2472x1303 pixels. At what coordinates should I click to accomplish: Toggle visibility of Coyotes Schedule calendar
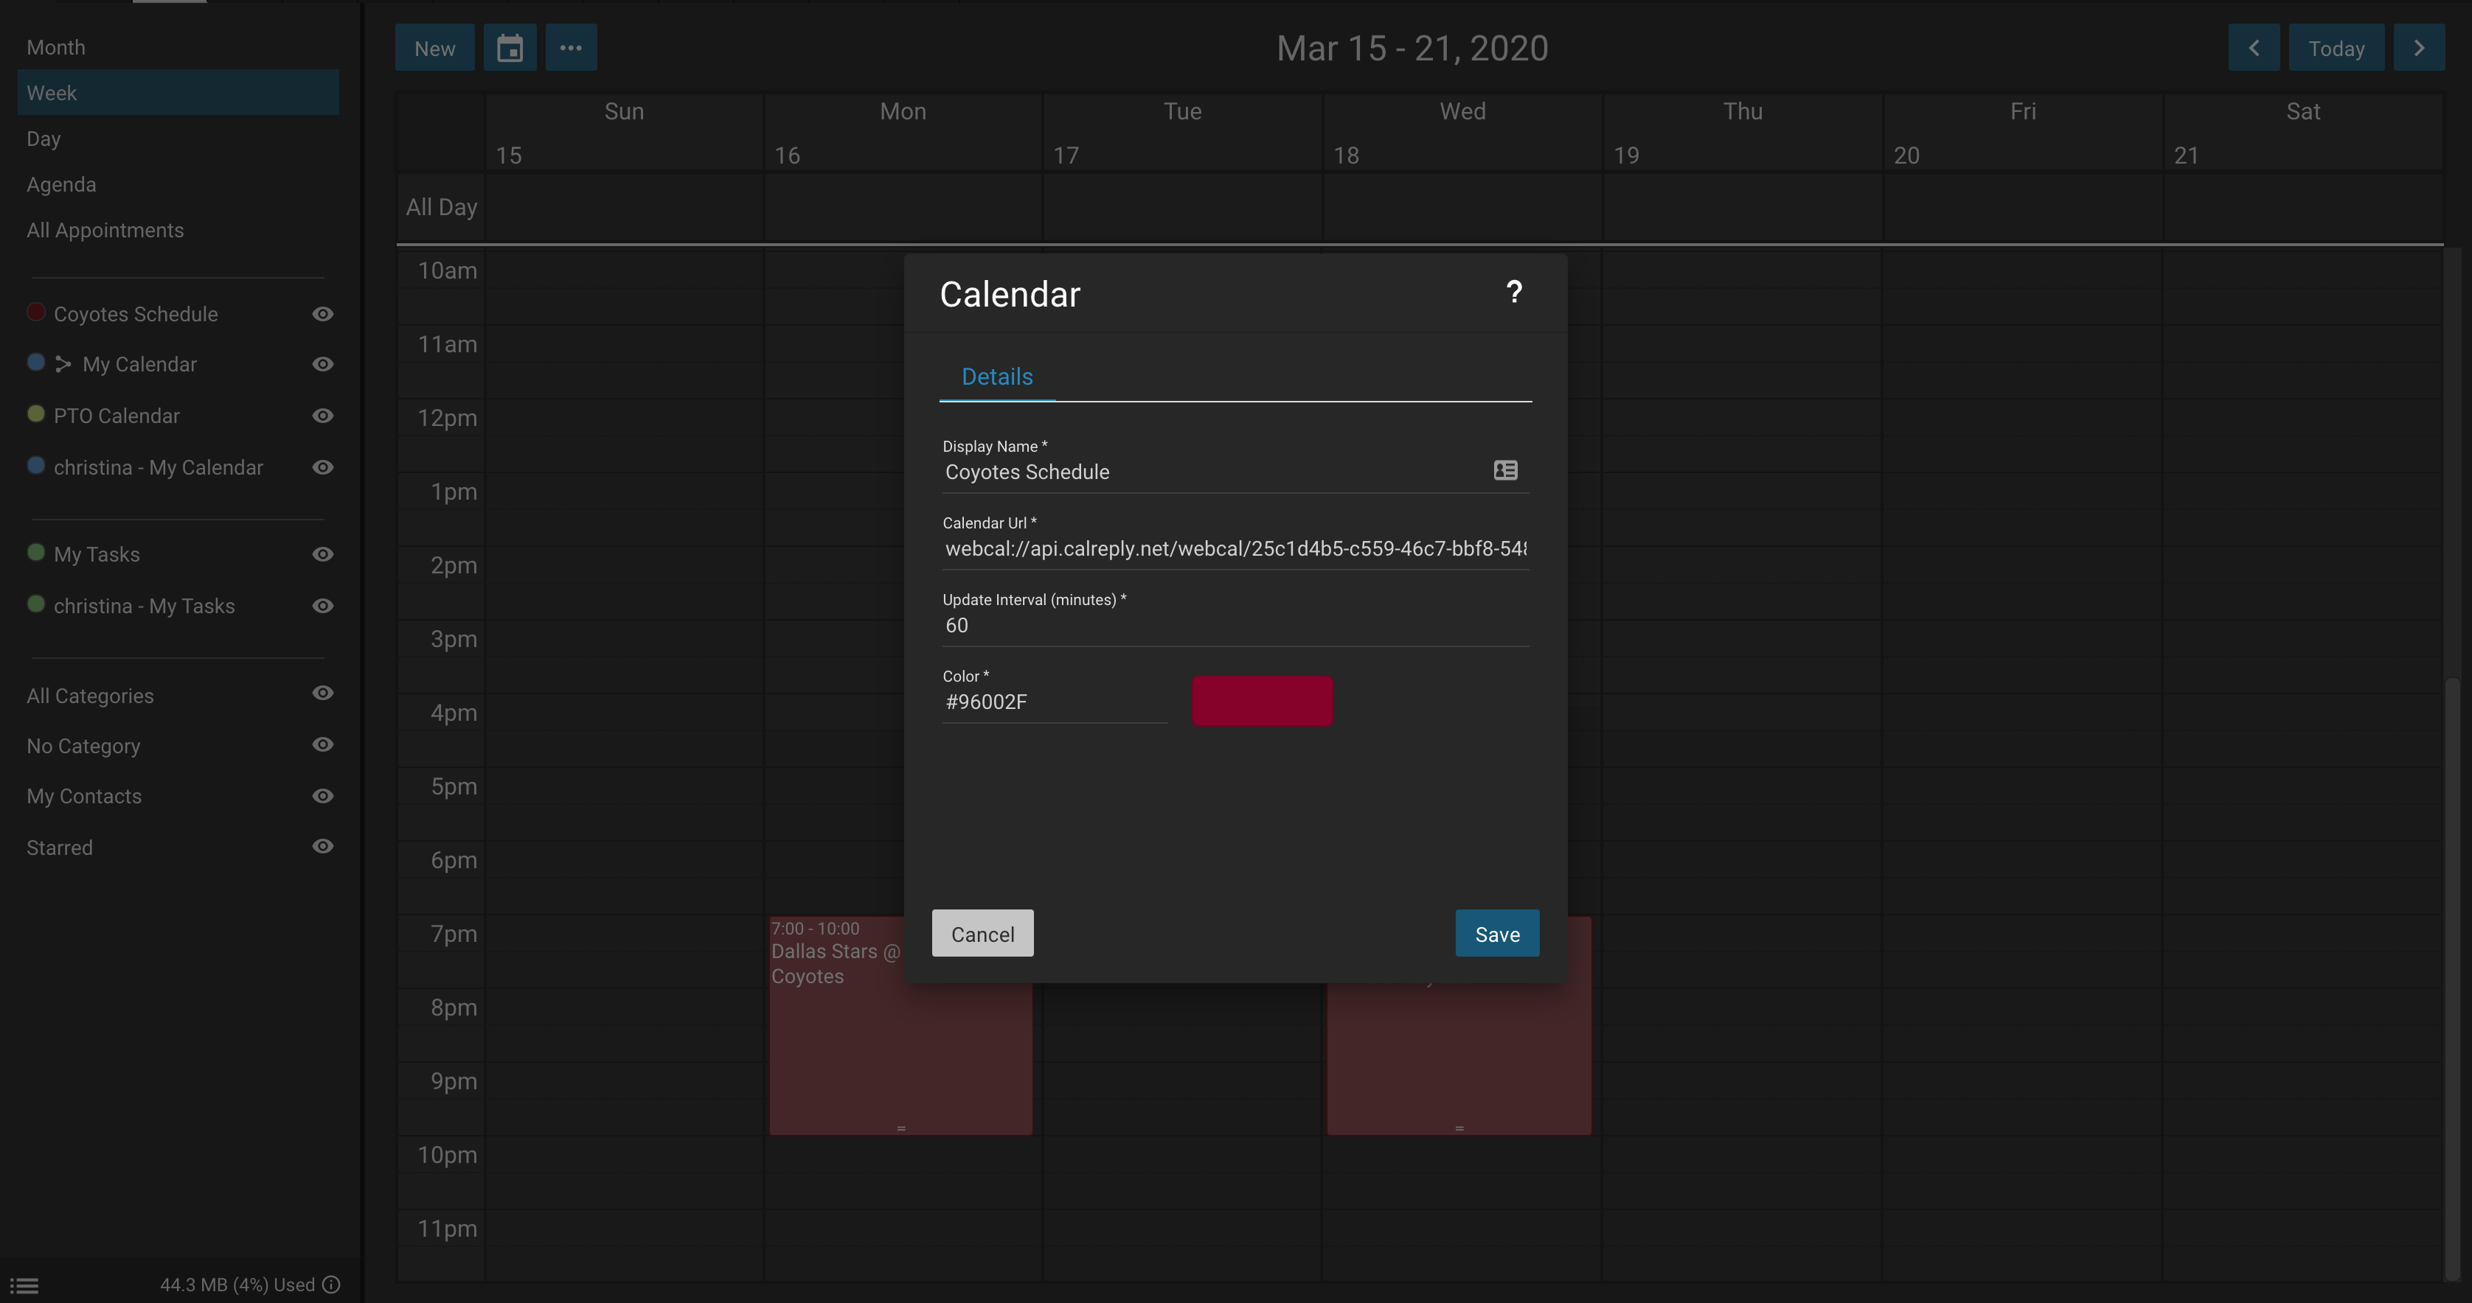[x=322, y=314]
